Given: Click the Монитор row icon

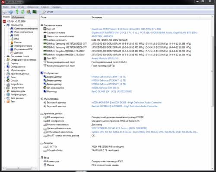Looking at the screenshot, I should pyautogui.click(x=45, y=91).
